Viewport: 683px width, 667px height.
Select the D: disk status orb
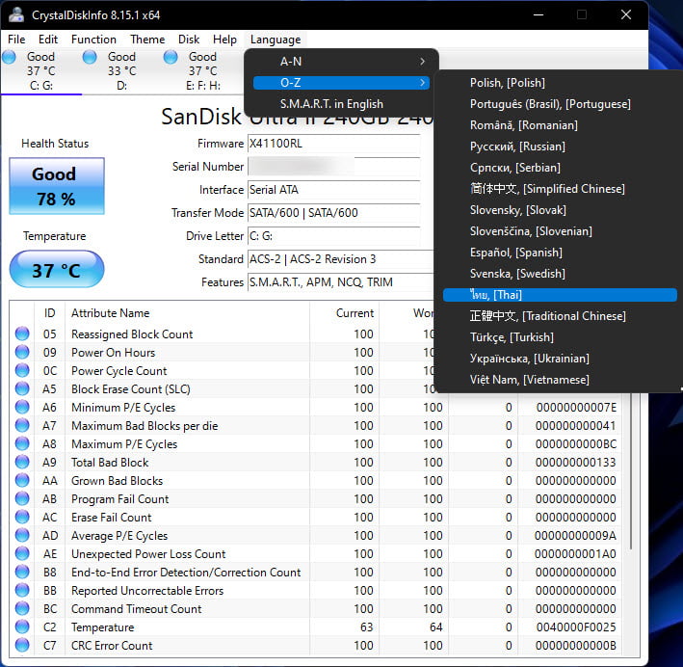[x=90, y=57]
